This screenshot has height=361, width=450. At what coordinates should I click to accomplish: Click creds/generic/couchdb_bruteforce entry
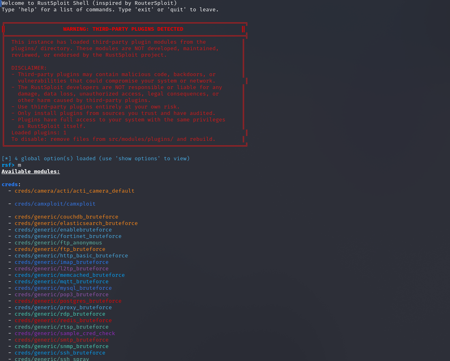[x=66, y=217]
